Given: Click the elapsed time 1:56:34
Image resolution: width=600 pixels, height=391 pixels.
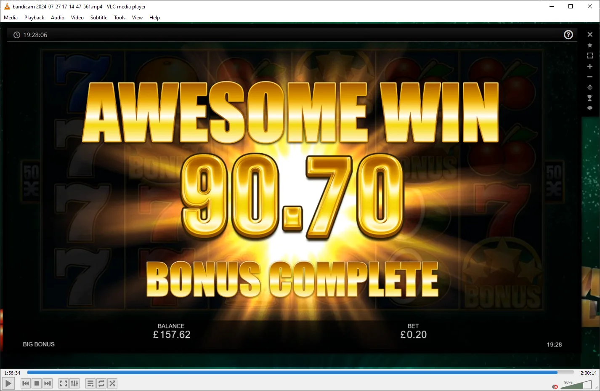Looking at the screenshot, I should click(x=12, y=373).
